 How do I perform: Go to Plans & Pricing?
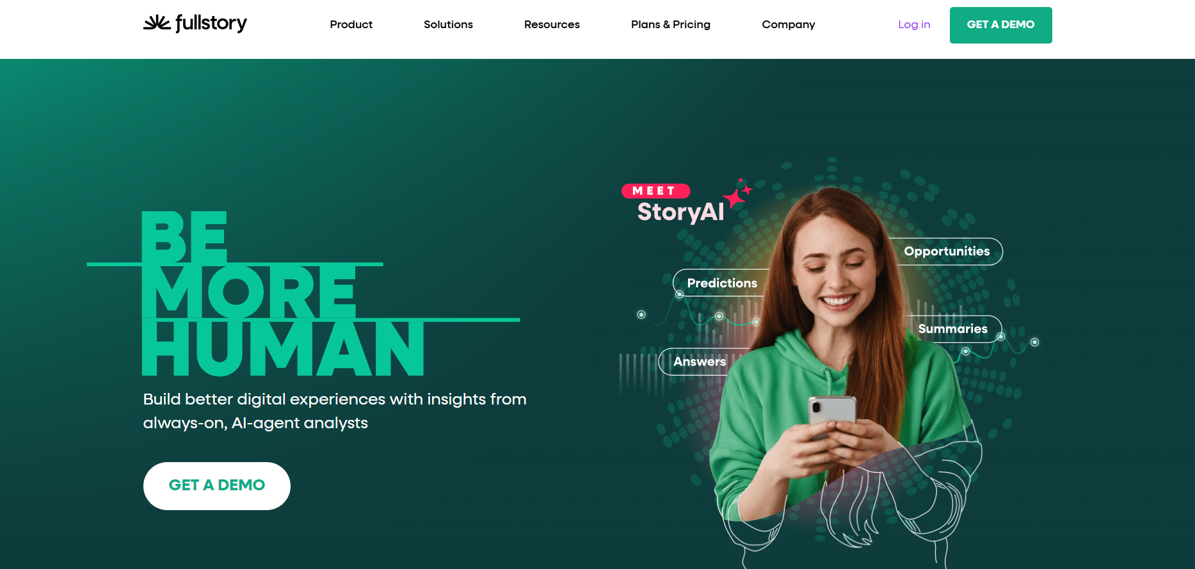[x=671, y=24]
